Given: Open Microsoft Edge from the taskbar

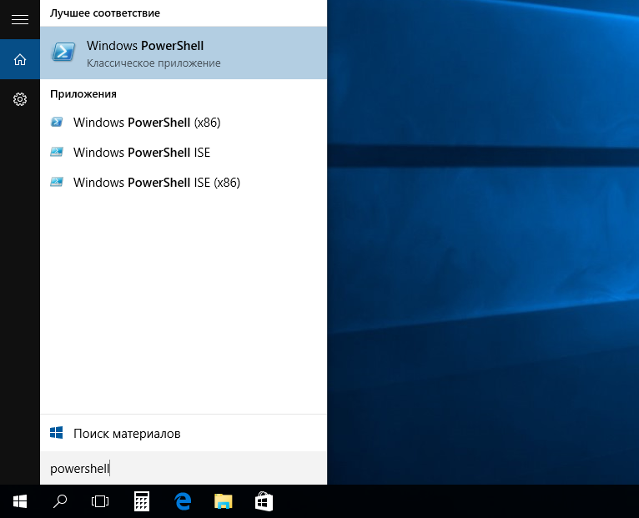Looking at the screenshot, I should [183, 501].
